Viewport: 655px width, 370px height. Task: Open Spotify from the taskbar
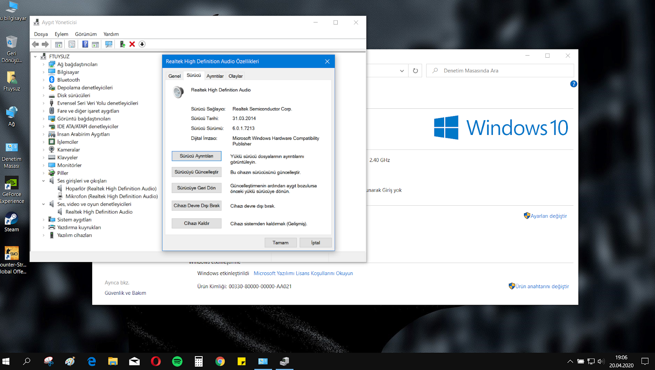click(x=177, y=361)
